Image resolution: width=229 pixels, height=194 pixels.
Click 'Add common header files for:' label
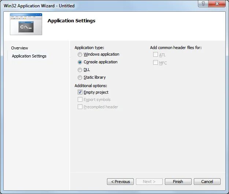tap(176, 48)
